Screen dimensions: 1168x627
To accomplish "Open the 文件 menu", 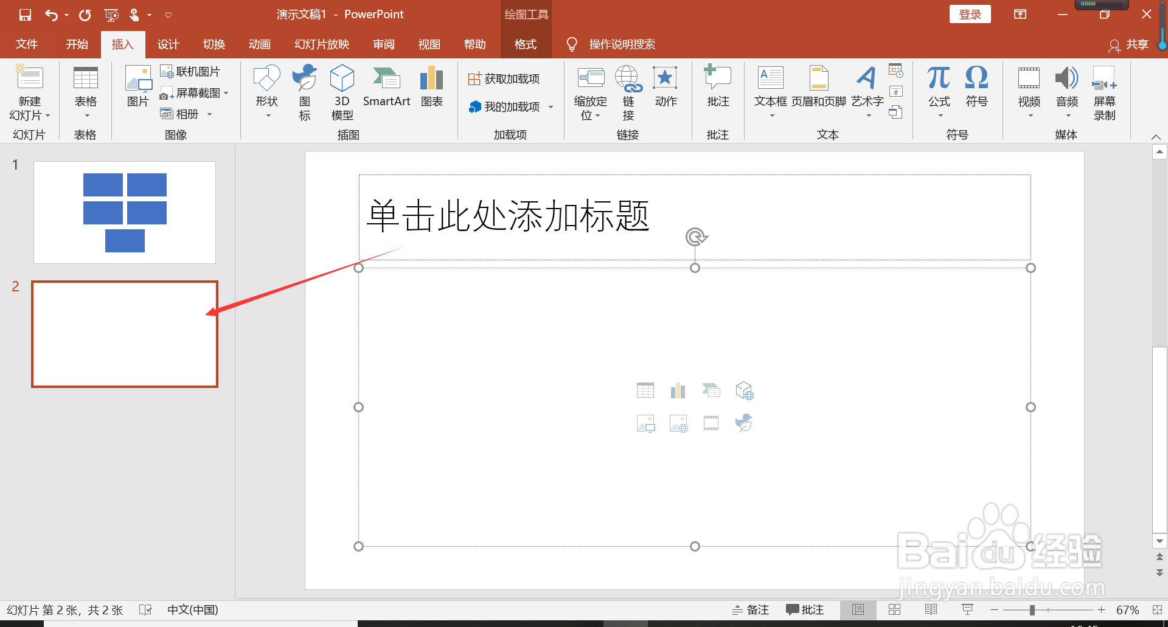I will pos(26,44).
